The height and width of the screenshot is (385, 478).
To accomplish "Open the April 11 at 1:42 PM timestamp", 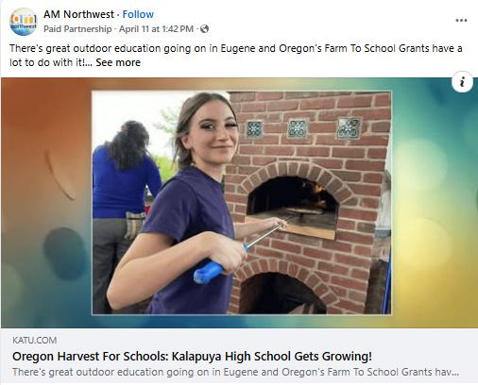I will pos(156,29).
